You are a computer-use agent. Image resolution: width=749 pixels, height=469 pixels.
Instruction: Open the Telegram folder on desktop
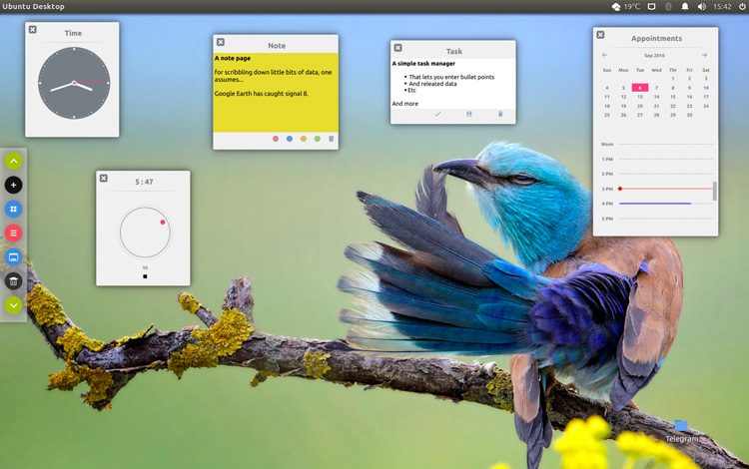[x=682, y=432]
